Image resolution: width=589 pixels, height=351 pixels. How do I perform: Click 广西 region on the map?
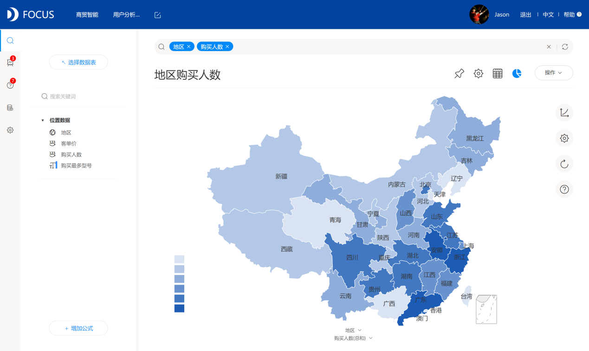389,304
